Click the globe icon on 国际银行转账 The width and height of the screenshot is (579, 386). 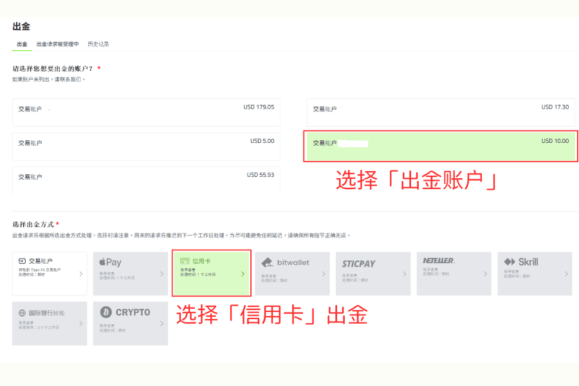22,313
